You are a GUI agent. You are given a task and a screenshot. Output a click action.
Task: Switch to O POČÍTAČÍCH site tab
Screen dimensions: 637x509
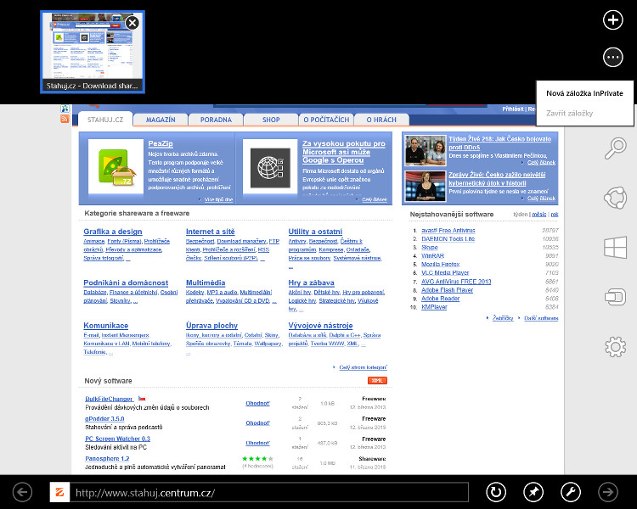326,120
